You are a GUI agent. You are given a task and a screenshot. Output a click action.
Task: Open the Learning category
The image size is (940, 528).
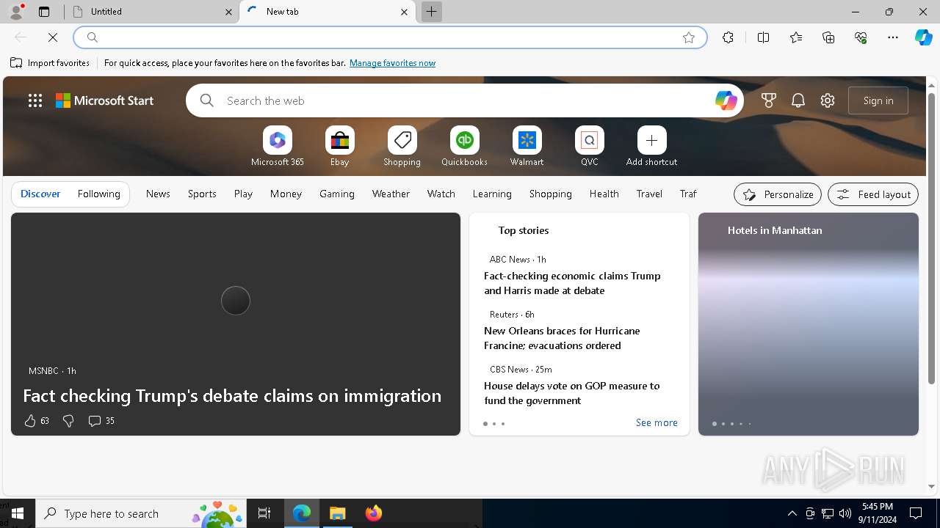click(492, 194)
